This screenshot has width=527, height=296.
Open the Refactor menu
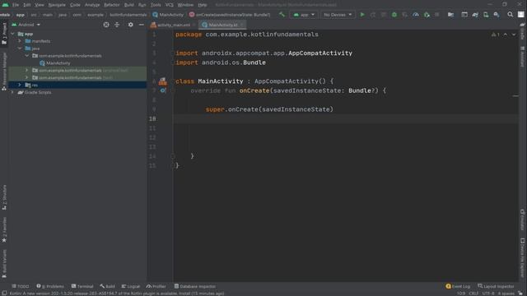coord(112,5)
